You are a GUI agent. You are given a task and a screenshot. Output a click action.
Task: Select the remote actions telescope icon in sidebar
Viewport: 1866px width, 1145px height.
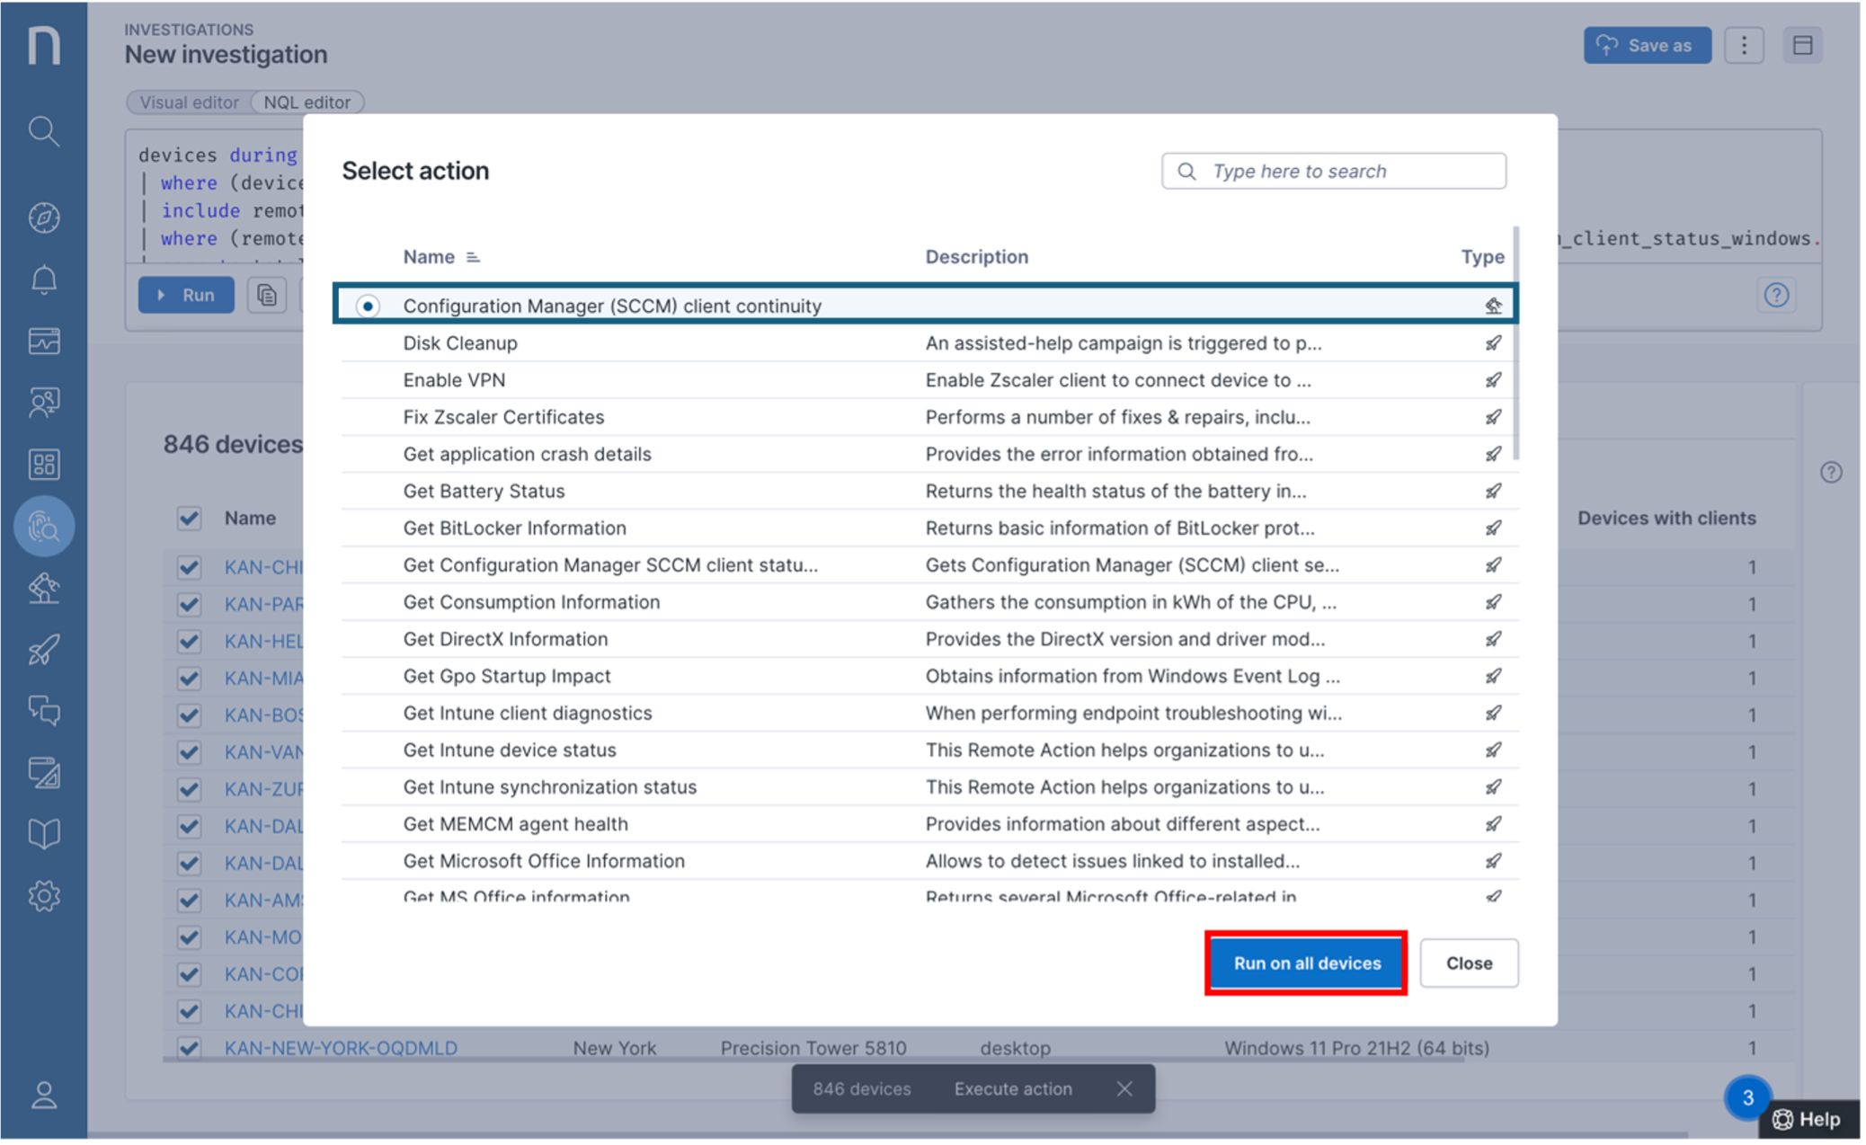tap(42, 589)
